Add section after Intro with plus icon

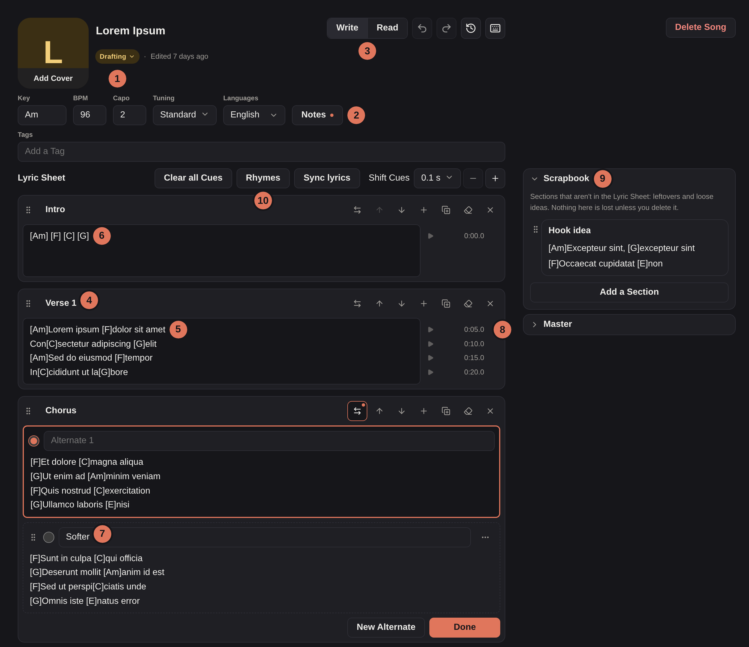point(424,210)
